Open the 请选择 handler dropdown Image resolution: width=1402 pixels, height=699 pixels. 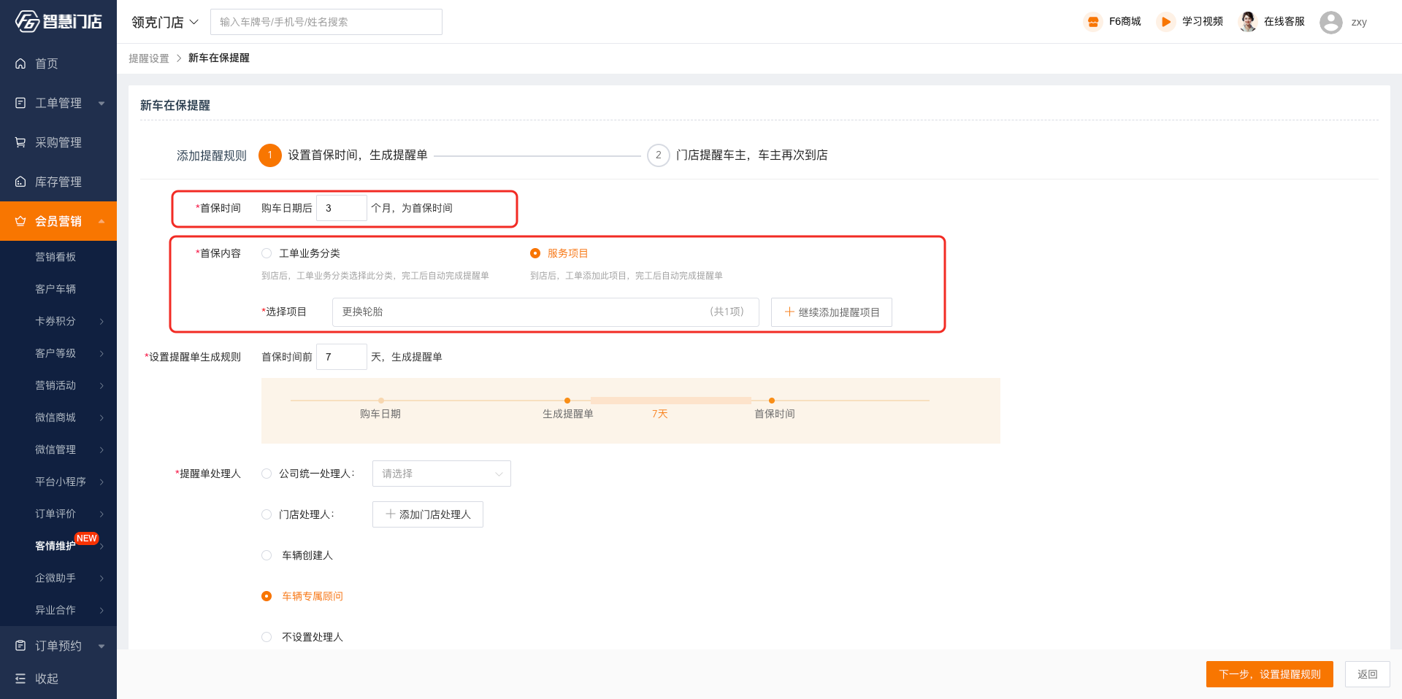pyautogui.click(x=442, y=474)
